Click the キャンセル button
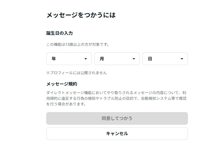This screenshot has height=150, width=224. pyautogui.click(x=117, y=134)
